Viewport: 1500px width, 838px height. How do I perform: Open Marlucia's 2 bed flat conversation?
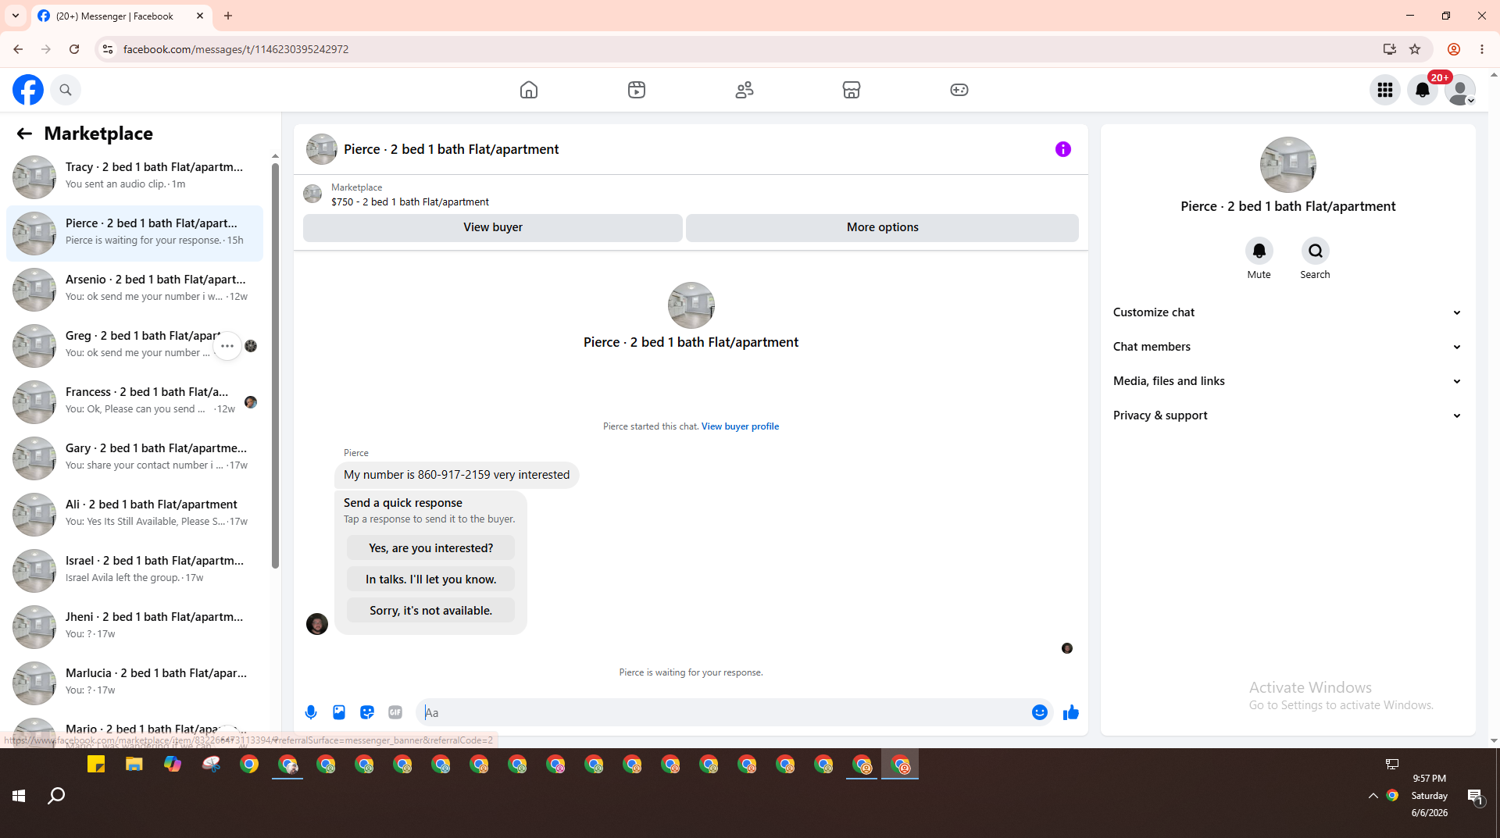tap(134, 683)
